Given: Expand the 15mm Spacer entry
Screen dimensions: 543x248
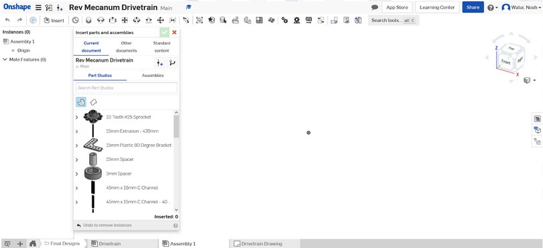Looking at the screenshot, I should point(77,160).
